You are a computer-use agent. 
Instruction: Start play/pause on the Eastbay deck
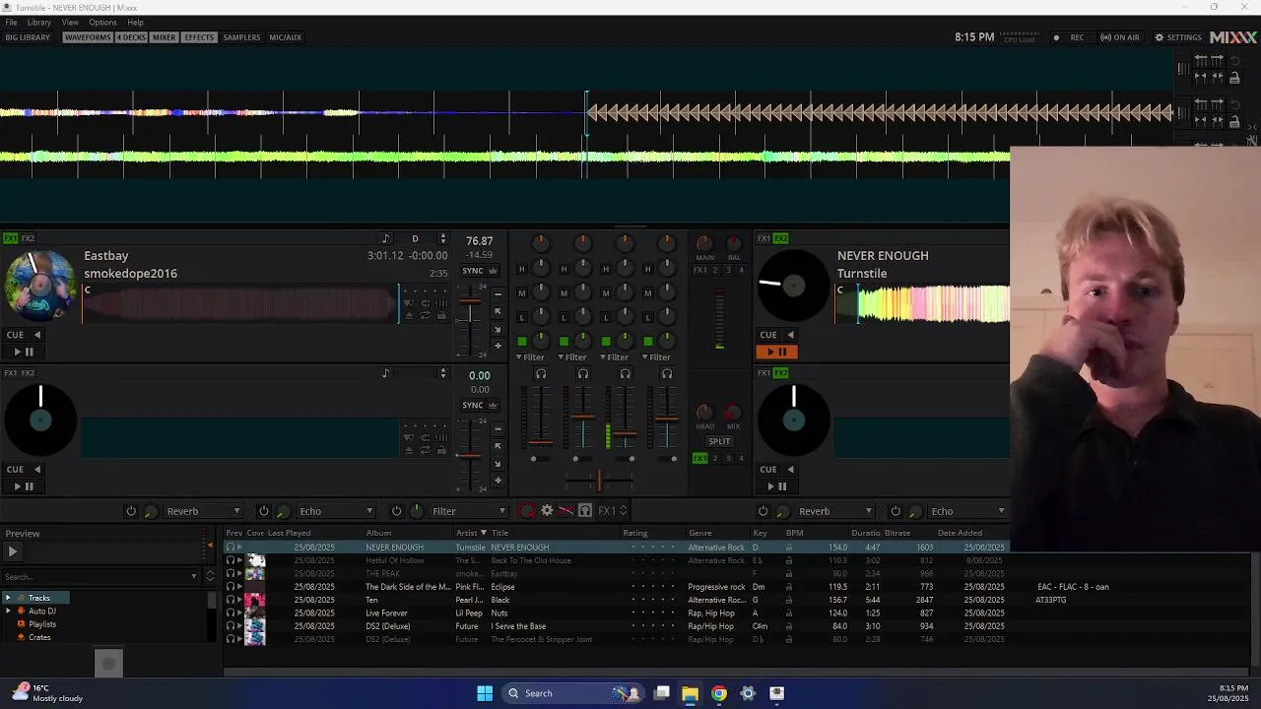coord(23,352)
